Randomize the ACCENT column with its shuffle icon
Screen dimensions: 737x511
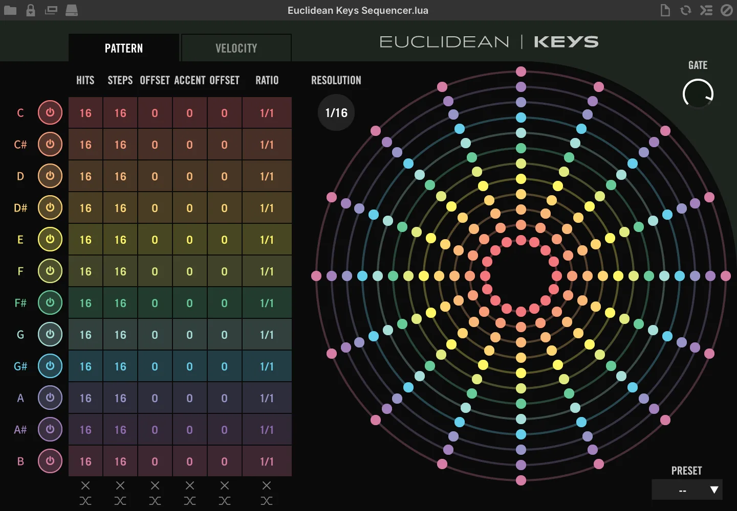(x=190, y=501)
